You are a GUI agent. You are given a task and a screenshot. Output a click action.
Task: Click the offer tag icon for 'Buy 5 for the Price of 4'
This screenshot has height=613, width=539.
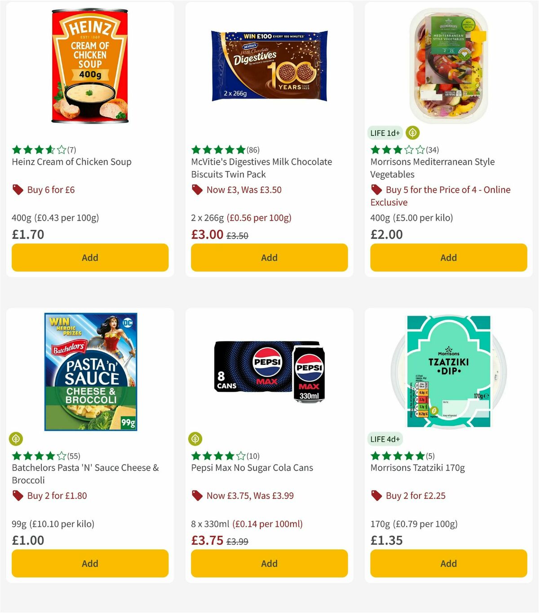pyautogui.click(x=376, y=189)
